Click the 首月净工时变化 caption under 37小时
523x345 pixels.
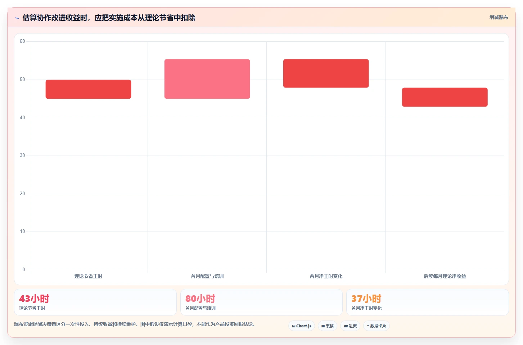pyautogui.click(x=366, y=308)
